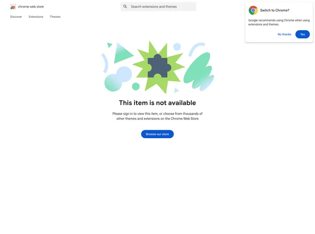Click the light blue arc shape
This screenshot has height=234, width=315.
196,49
